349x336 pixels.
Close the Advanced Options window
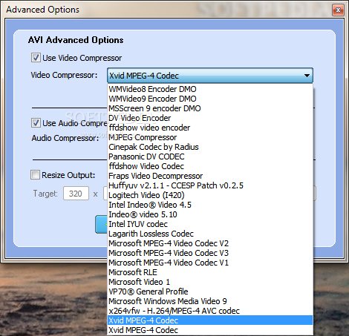click(338, 10)
